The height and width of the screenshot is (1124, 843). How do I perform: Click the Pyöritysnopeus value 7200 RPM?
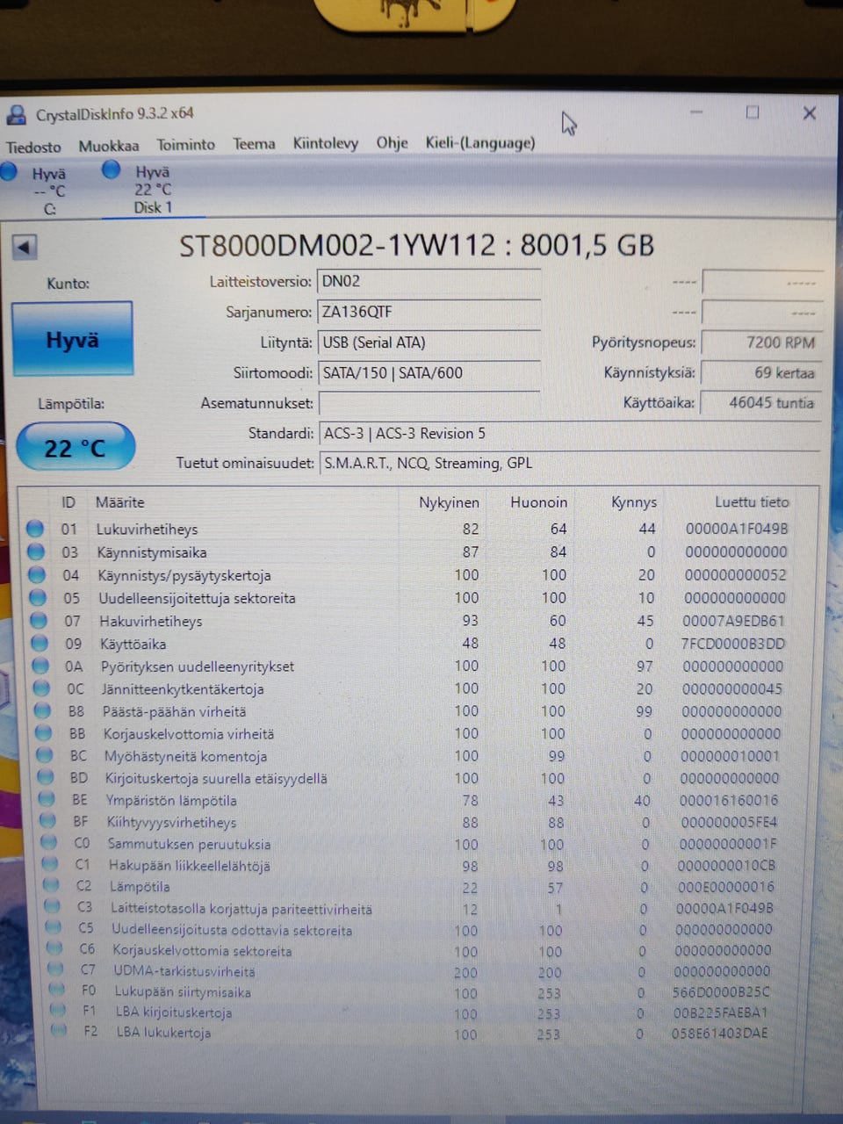click(x=760, y=342)
